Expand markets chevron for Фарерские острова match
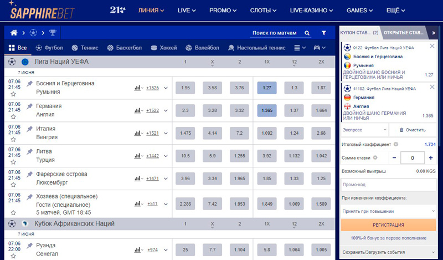The height and width of the screenshot is (260, 443). pyautogui.click(x=166, y=179)
